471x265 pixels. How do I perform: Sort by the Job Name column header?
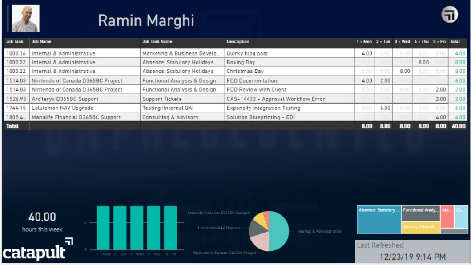click(x=41, y=41)
